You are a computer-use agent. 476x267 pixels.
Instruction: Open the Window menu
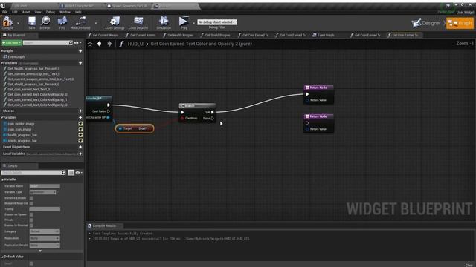(65, 12)
